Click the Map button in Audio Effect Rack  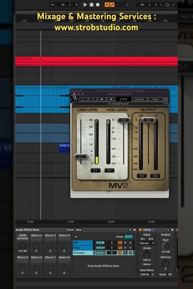point(79,230)
